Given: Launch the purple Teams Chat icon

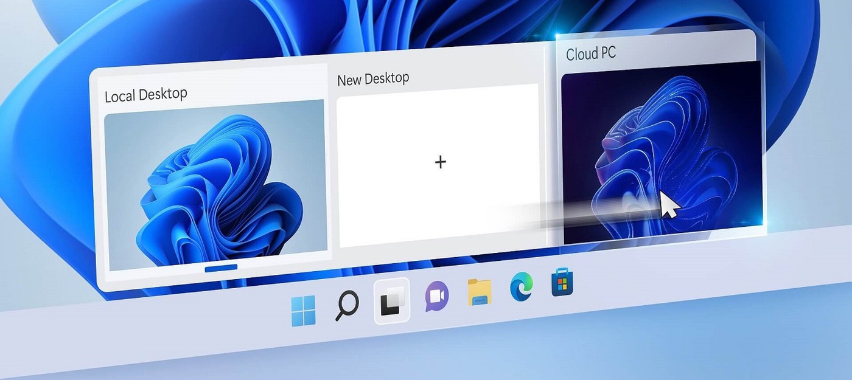Looking at the screenshot, I should pyautogui.click(x=436, y=297).
